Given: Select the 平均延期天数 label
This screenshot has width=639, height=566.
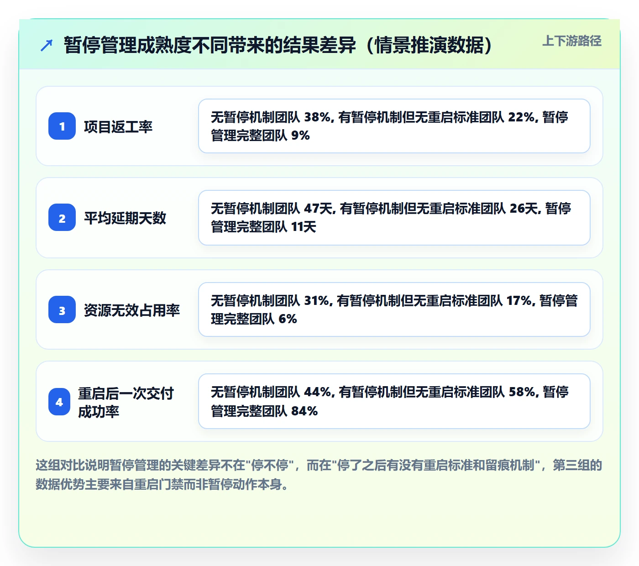Looking at the screenshot, I should [x=125, y=218].
